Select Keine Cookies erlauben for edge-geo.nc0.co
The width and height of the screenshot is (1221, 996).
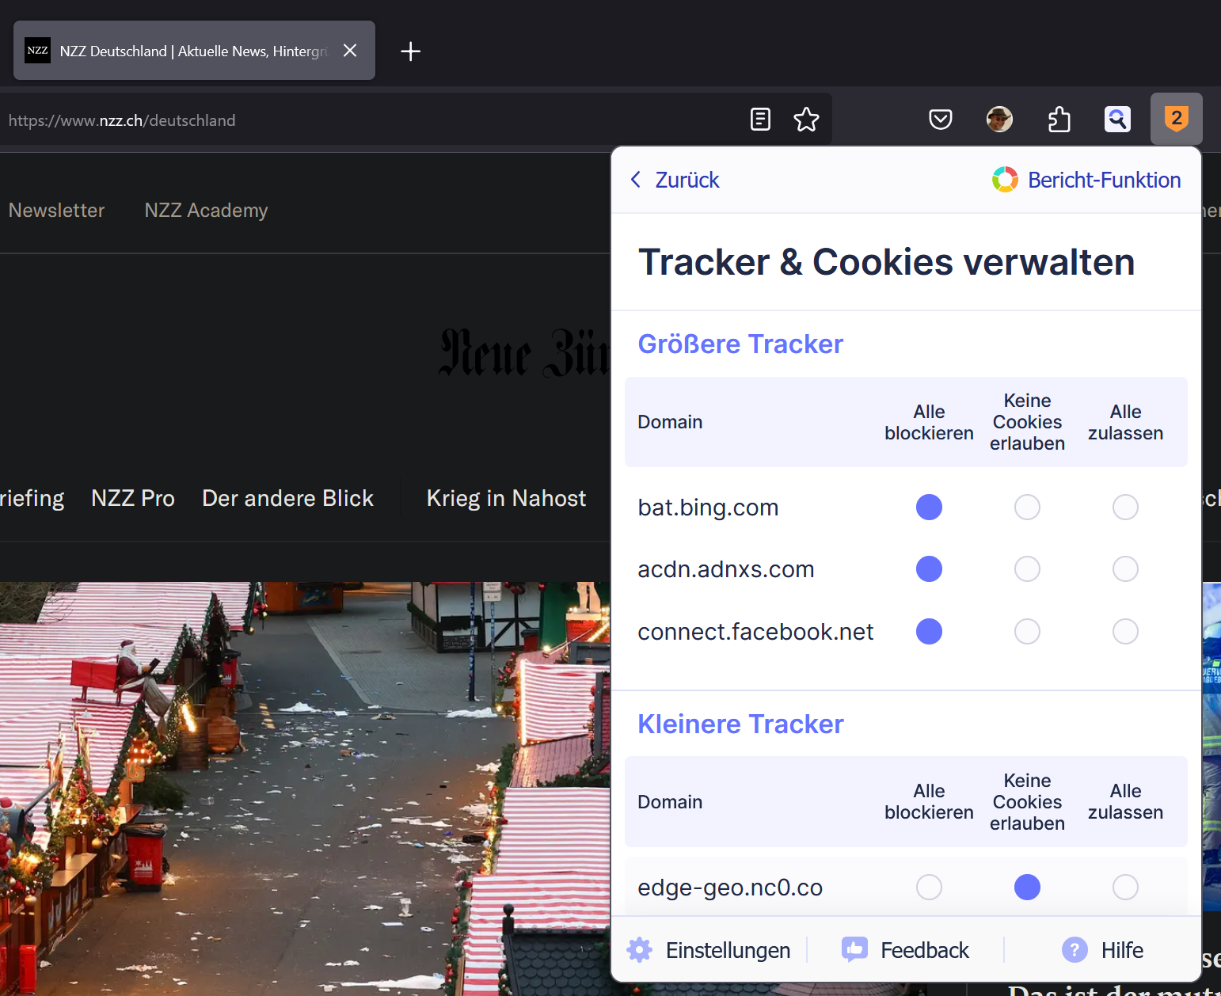click(1027, 887)
